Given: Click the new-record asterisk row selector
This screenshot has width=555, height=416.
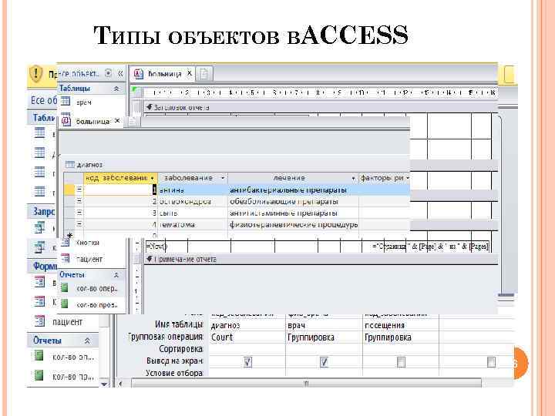Looking at the screenshot, I should pos(69,235).
